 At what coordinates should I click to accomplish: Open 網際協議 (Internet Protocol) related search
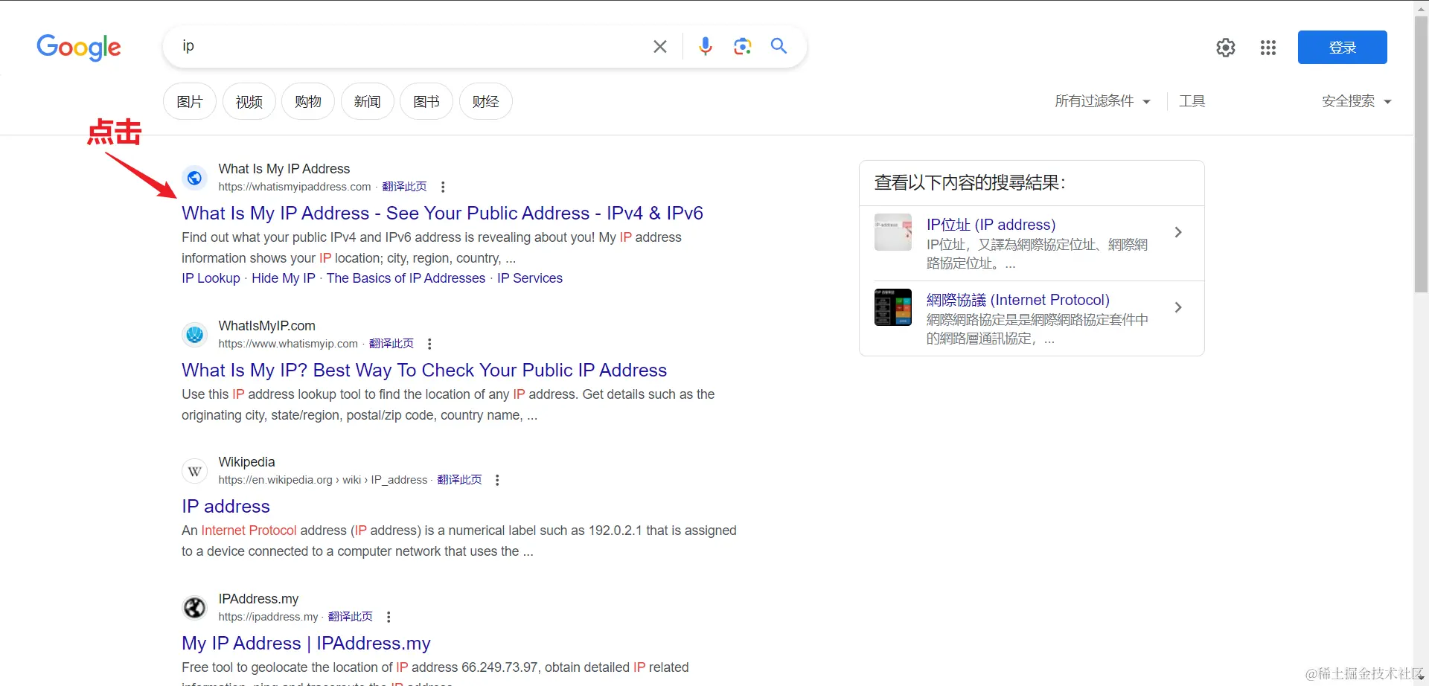pyautogui.click(x=1017, y=300)
